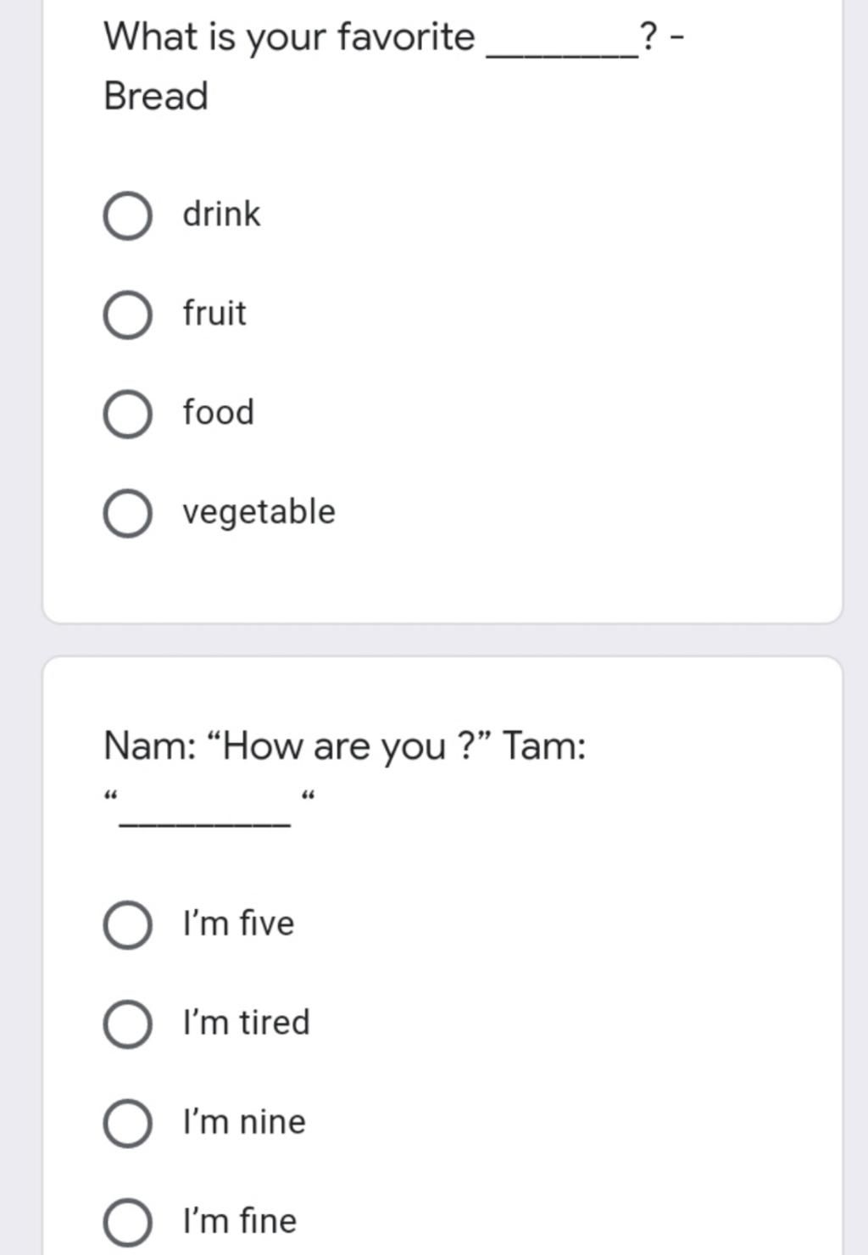Screen dimensions: 868x1255
Task: Pick the "I'm nine" radio circle
Action: tap(128, 1123)
